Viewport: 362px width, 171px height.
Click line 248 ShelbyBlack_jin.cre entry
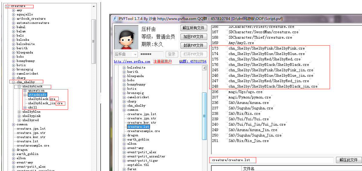point(273,86)
